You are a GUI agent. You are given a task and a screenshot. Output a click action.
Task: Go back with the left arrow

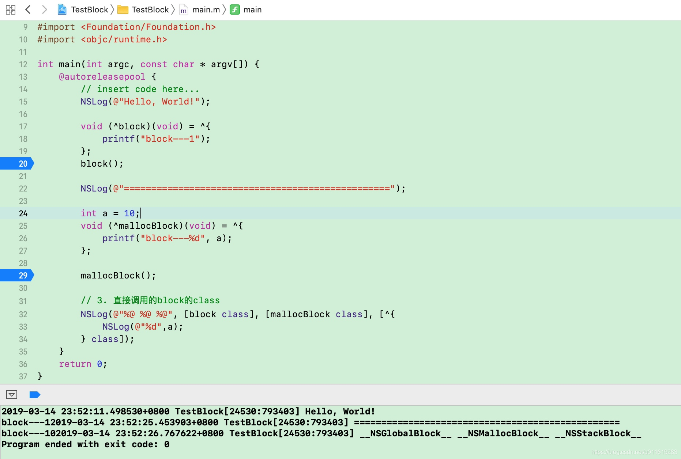click(28, 10)
